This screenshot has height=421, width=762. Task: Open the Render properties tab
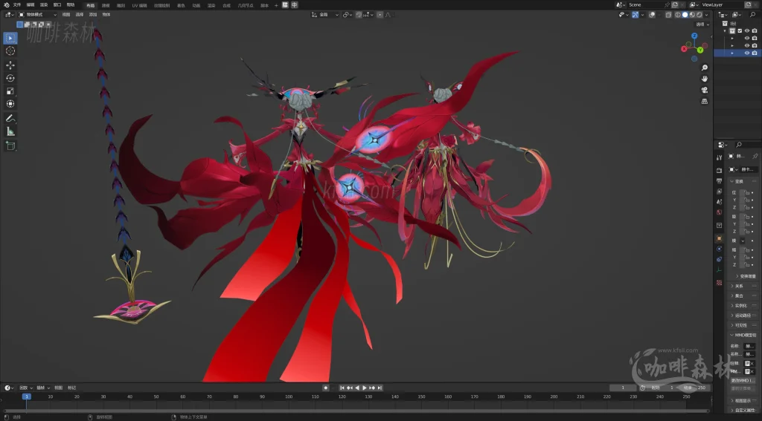click(x=720, y=170)
